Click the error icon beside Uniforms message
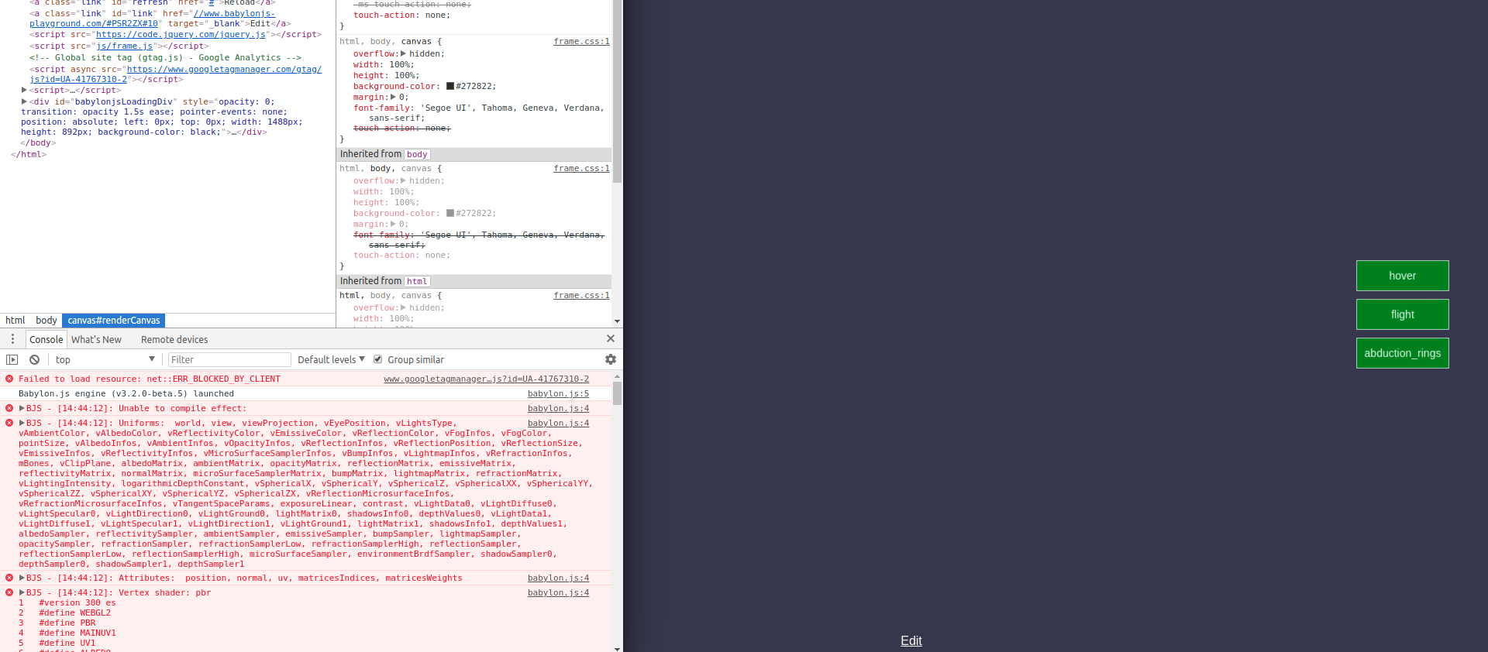 click(9, 423)
